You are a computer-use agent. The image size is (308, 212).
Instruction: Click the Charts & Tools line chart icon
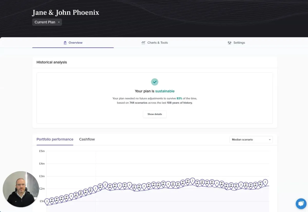(143, 43)
